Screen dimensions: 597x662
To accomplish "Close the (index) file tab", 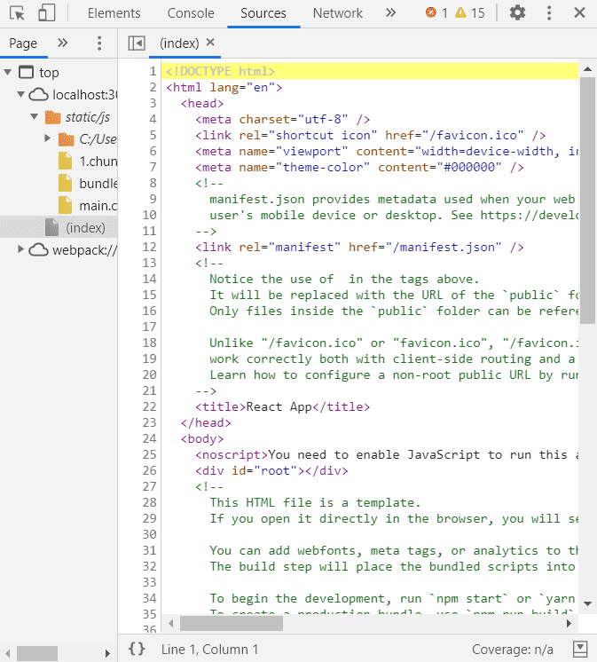I will pyautogui.click(x=210, y=43).
